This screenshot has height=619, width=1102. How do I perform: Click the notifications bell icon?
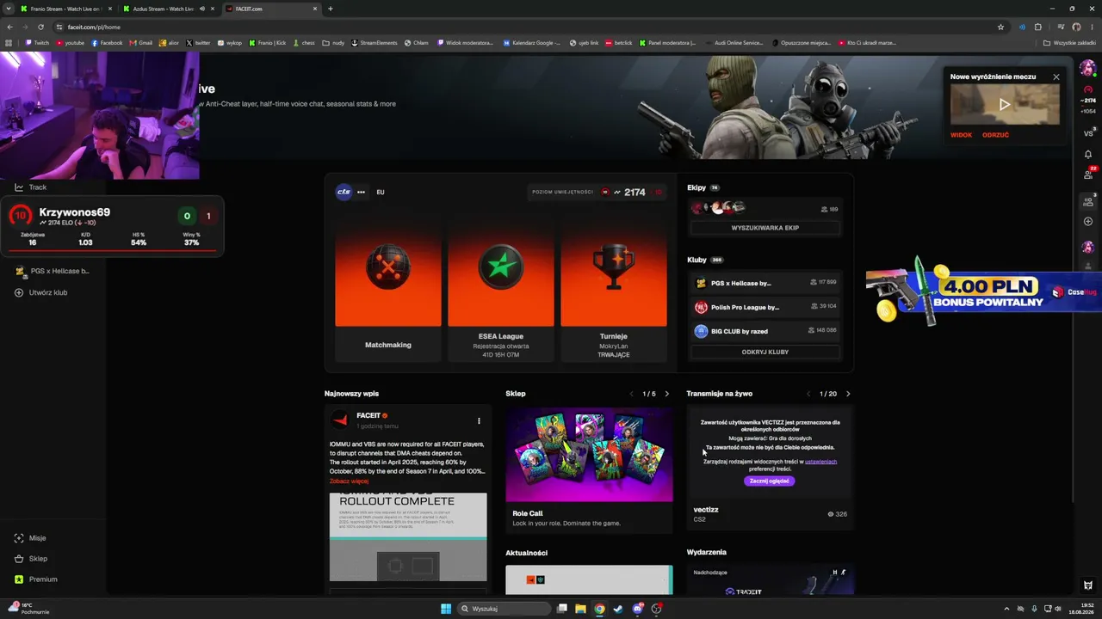[x=1088, y=155]
